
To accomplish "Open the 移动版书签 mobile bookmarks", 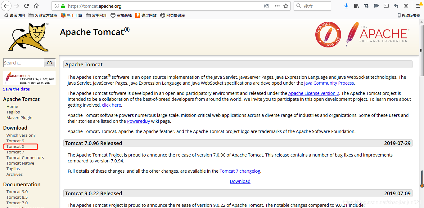I will click(x=409, y=15).
